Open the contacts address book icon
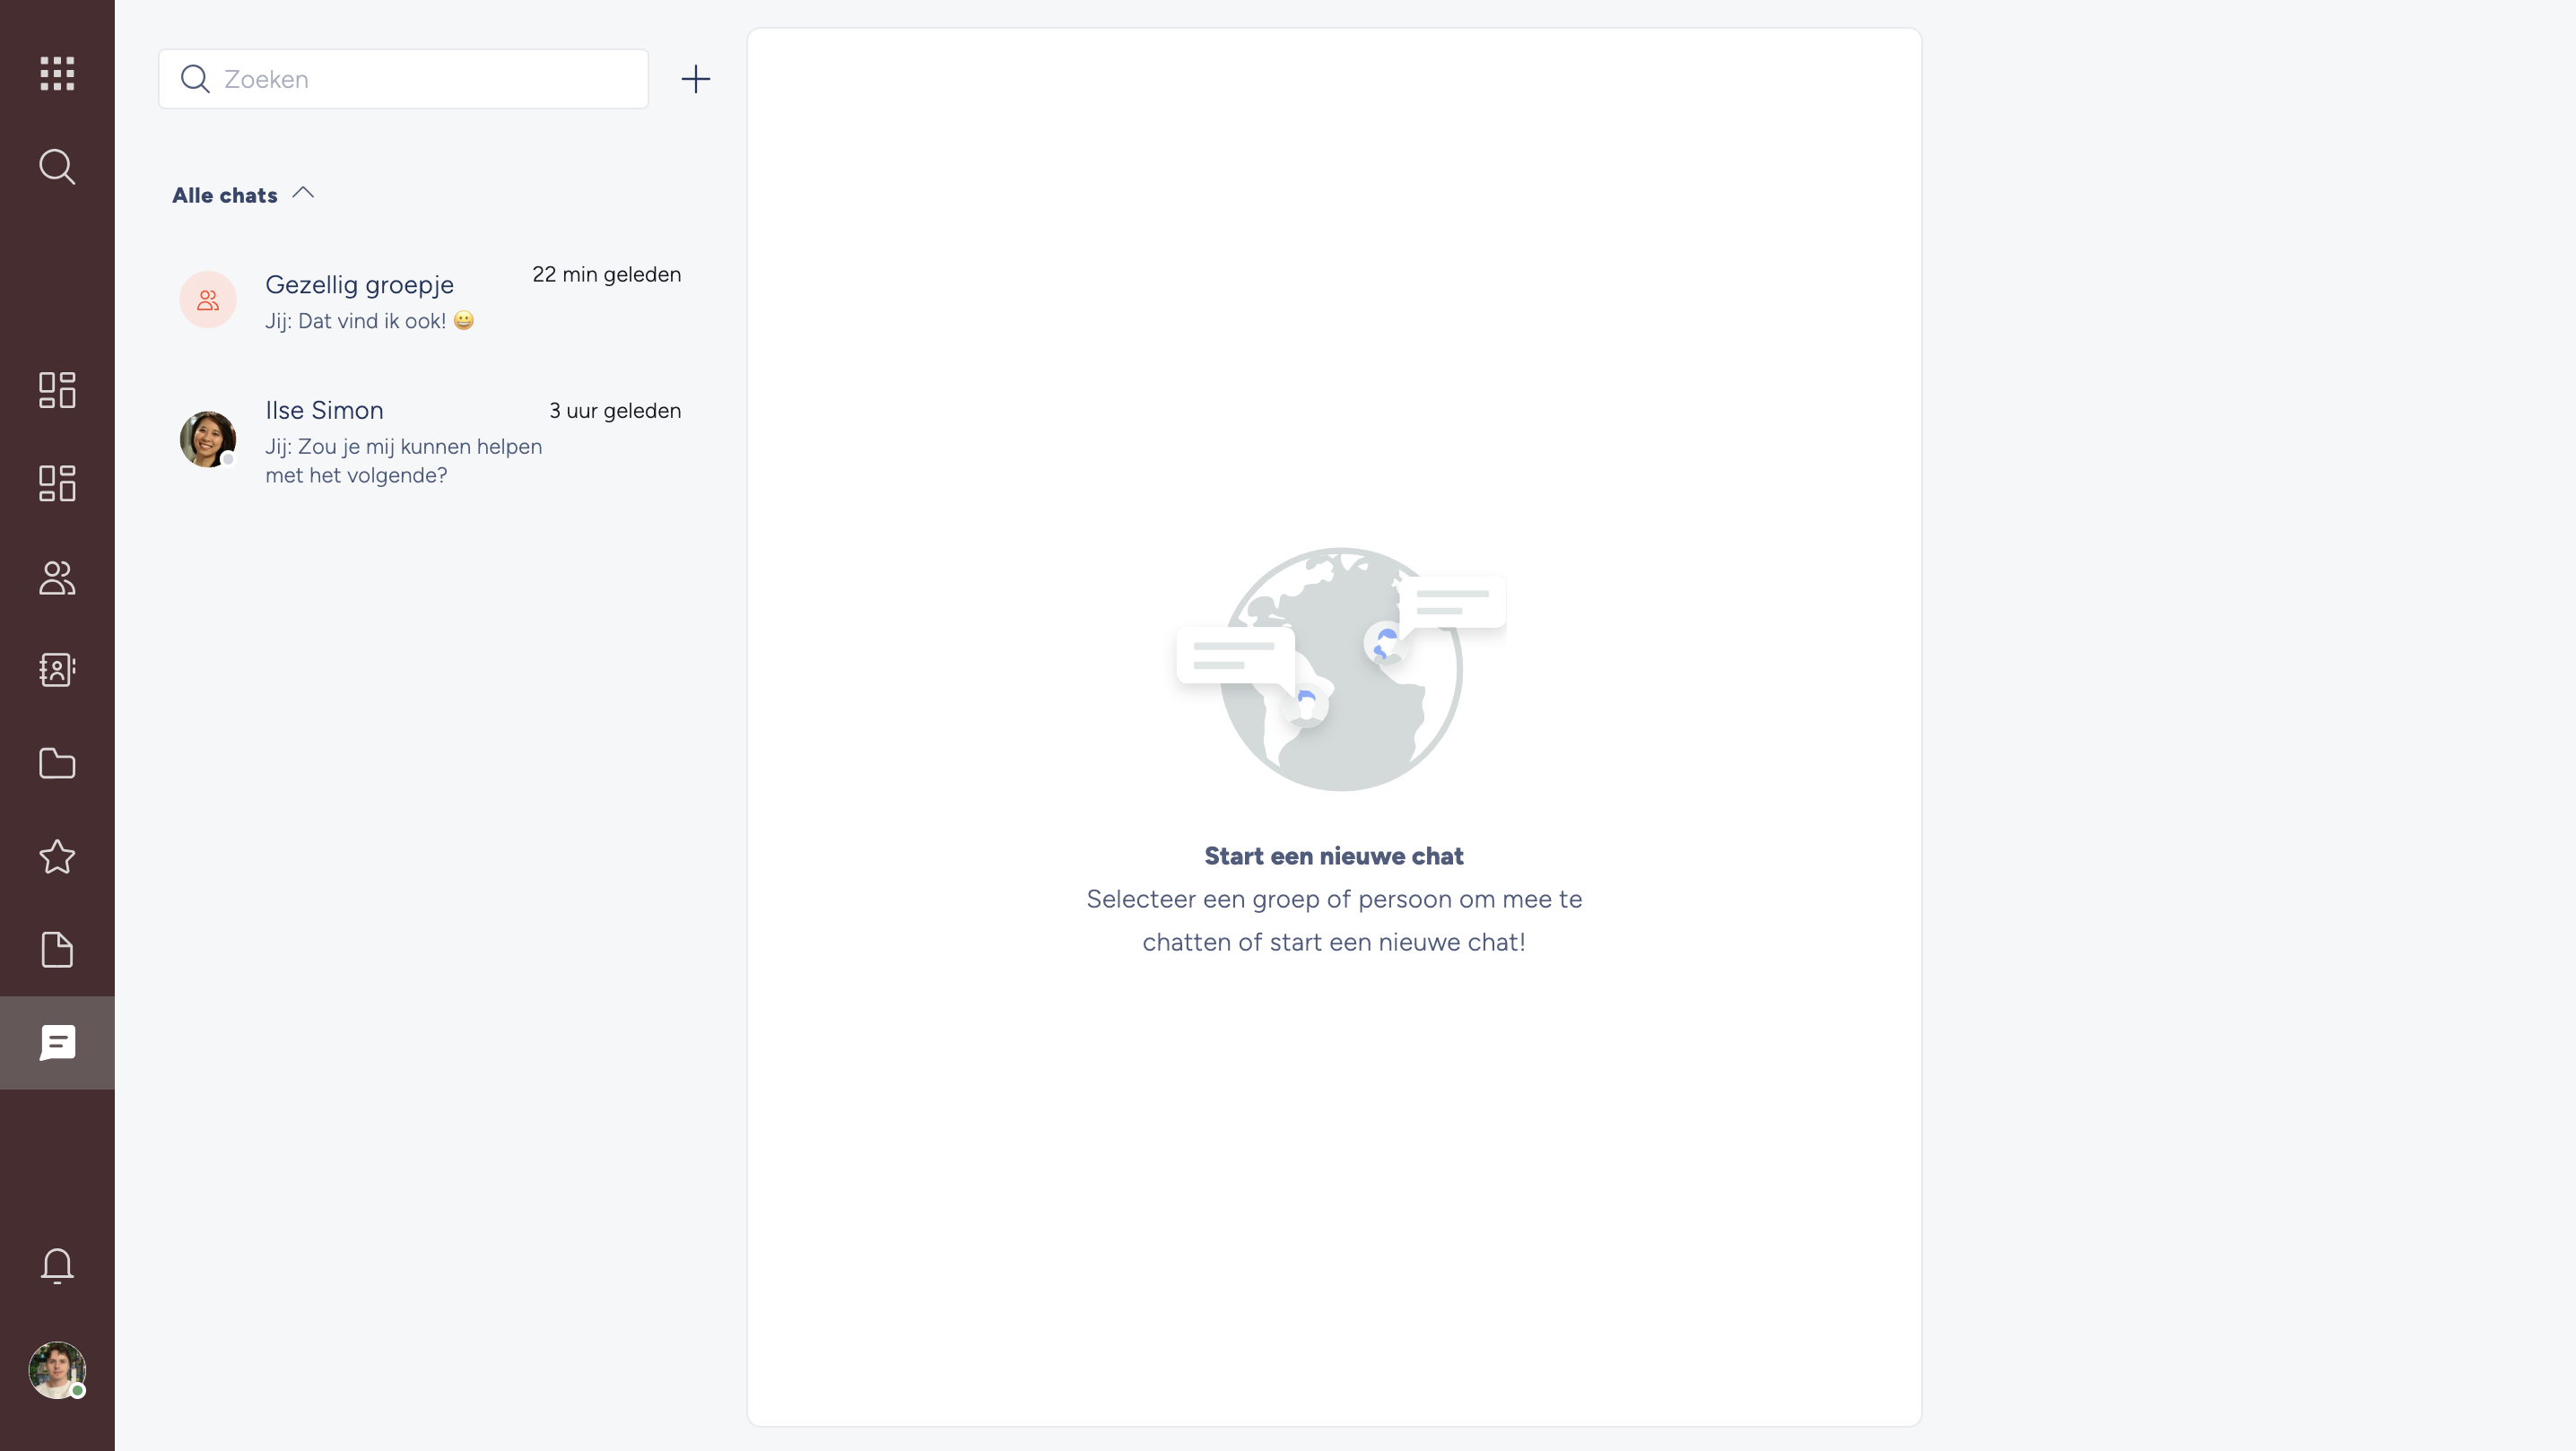Screen dimensions: 2576x1451 coord(57,670)
